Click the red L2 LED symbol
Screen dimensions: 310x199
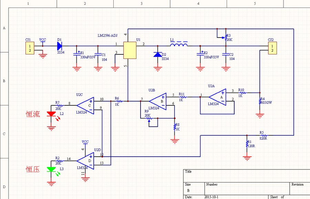(51, 114)
